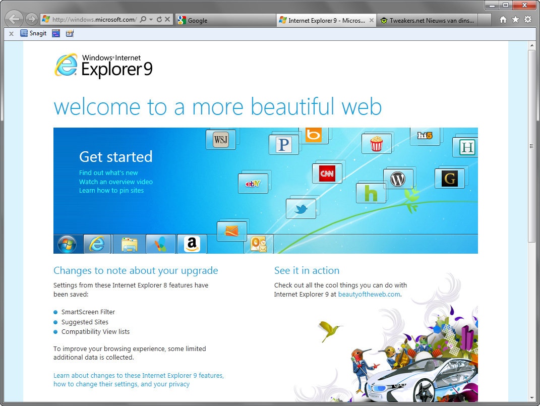The image size is (540, 406).
Task: Click the Twitter bird tile
Action: [x=301, y=209]
